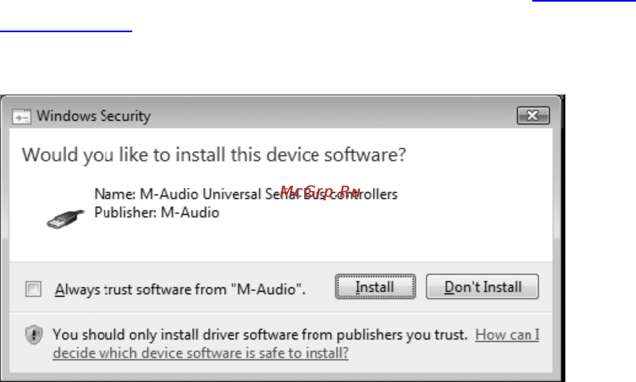Screen dimensions: 636x382
Task: Open the blue underlined link at top right
Action: point(584,1)
